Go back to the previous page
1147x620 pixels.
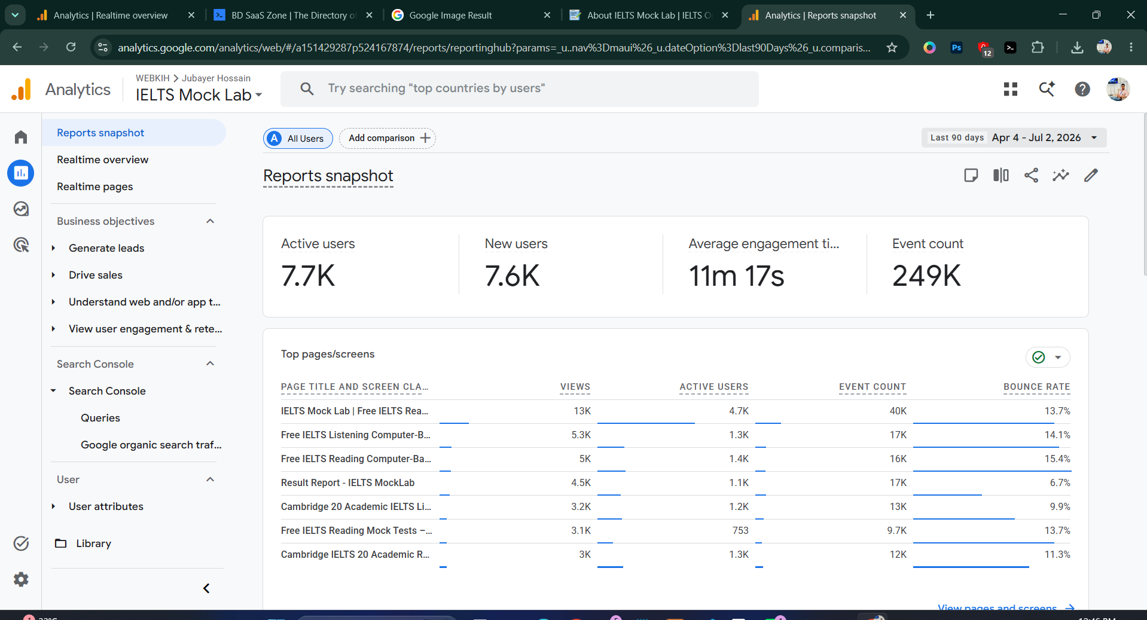coord(17,47)
